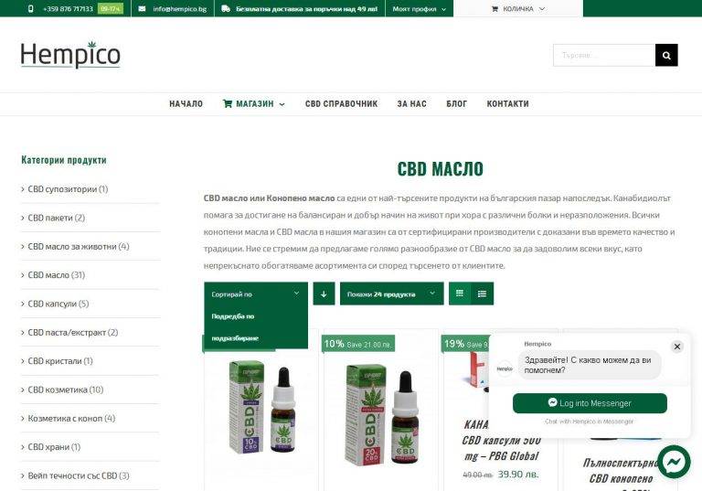Click the email envelope icon
Viewport: 702px width, 491px height.
click(142, 8)
